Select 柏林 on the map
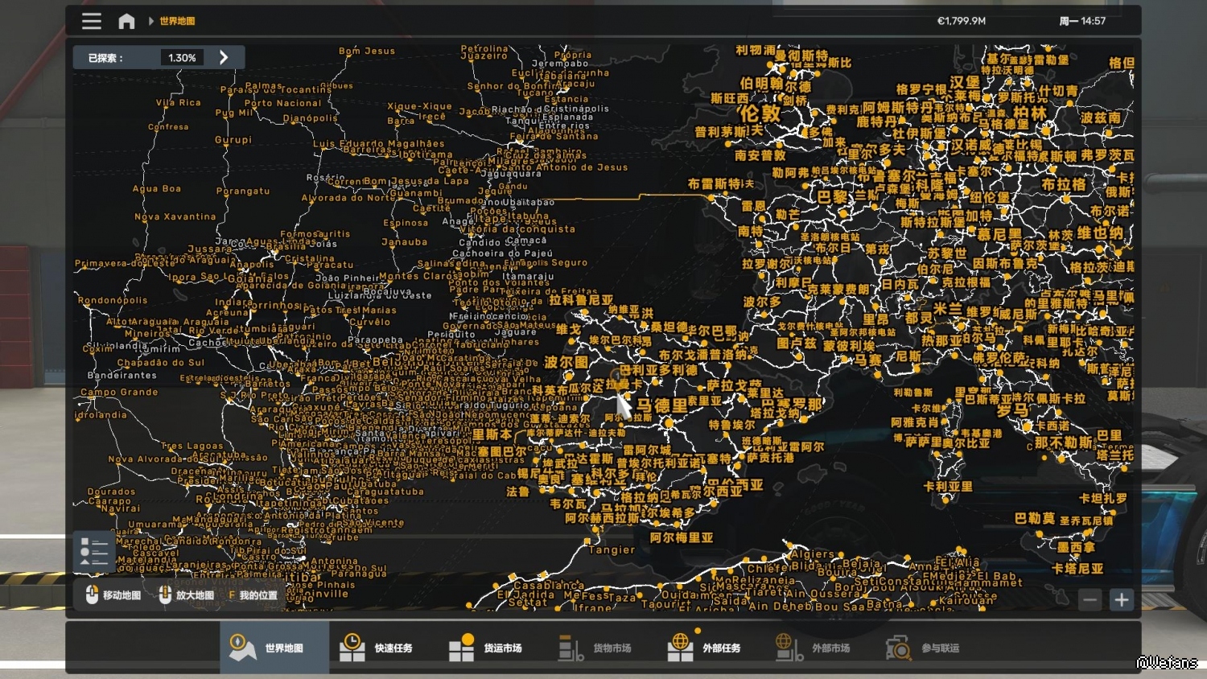The image size is (1207, 679). 1030,113
